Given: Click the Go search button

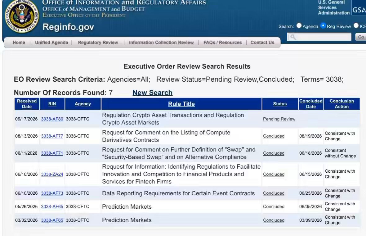Looking at the screenshot, I should (x=361, y=37).
